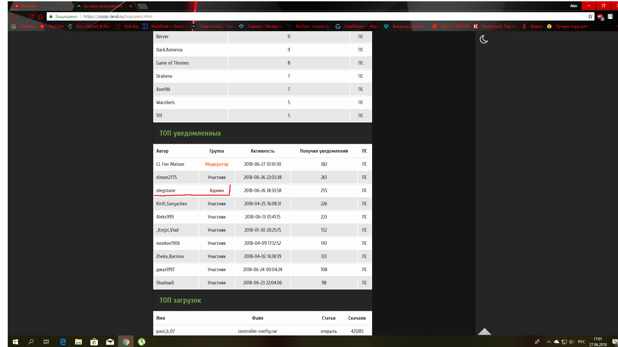The height and width of the screenshot is (347, 618).
Task: Close the Лучшие пользователи tab
Action: coord(131,6)
